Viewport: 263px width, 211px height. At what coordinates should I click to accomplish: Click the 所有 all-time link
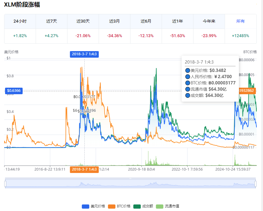[240, 21]
